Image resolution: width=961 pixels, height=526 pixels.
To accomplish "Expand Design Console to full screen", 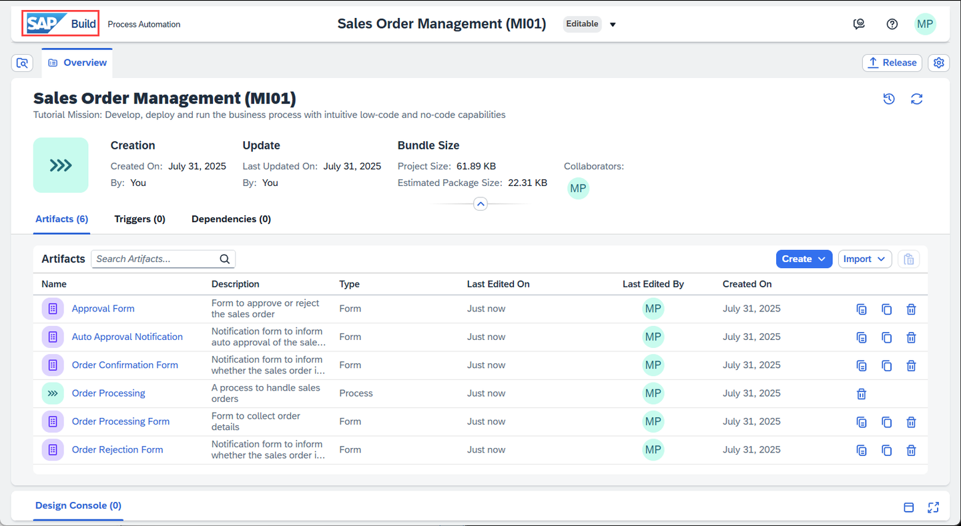I will [x=934, y=507].
